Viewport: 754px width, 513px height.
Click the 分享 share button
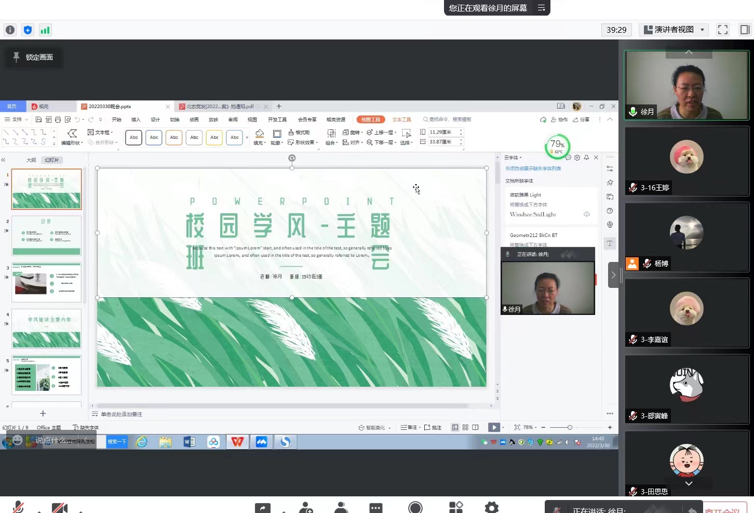coord(581,120)
